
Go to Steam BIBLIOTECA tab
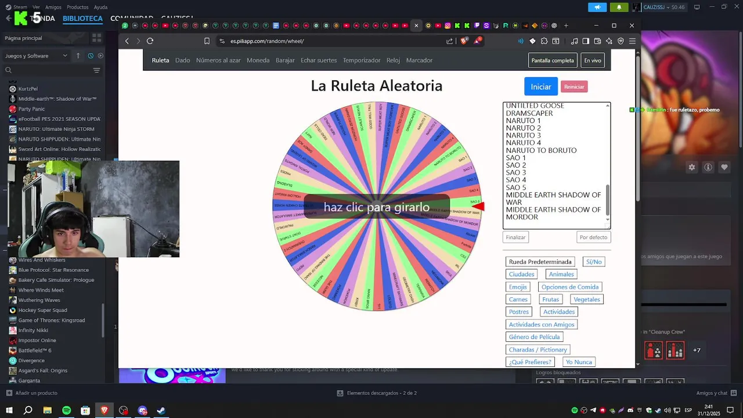[82, 19]
